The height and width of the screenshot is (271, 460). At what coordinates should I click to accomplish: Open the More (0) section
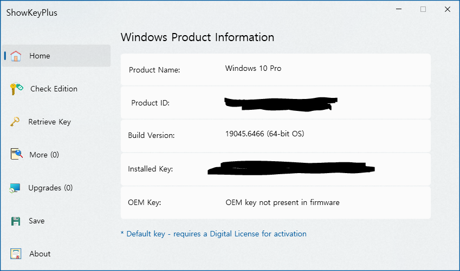click(44, 155)
